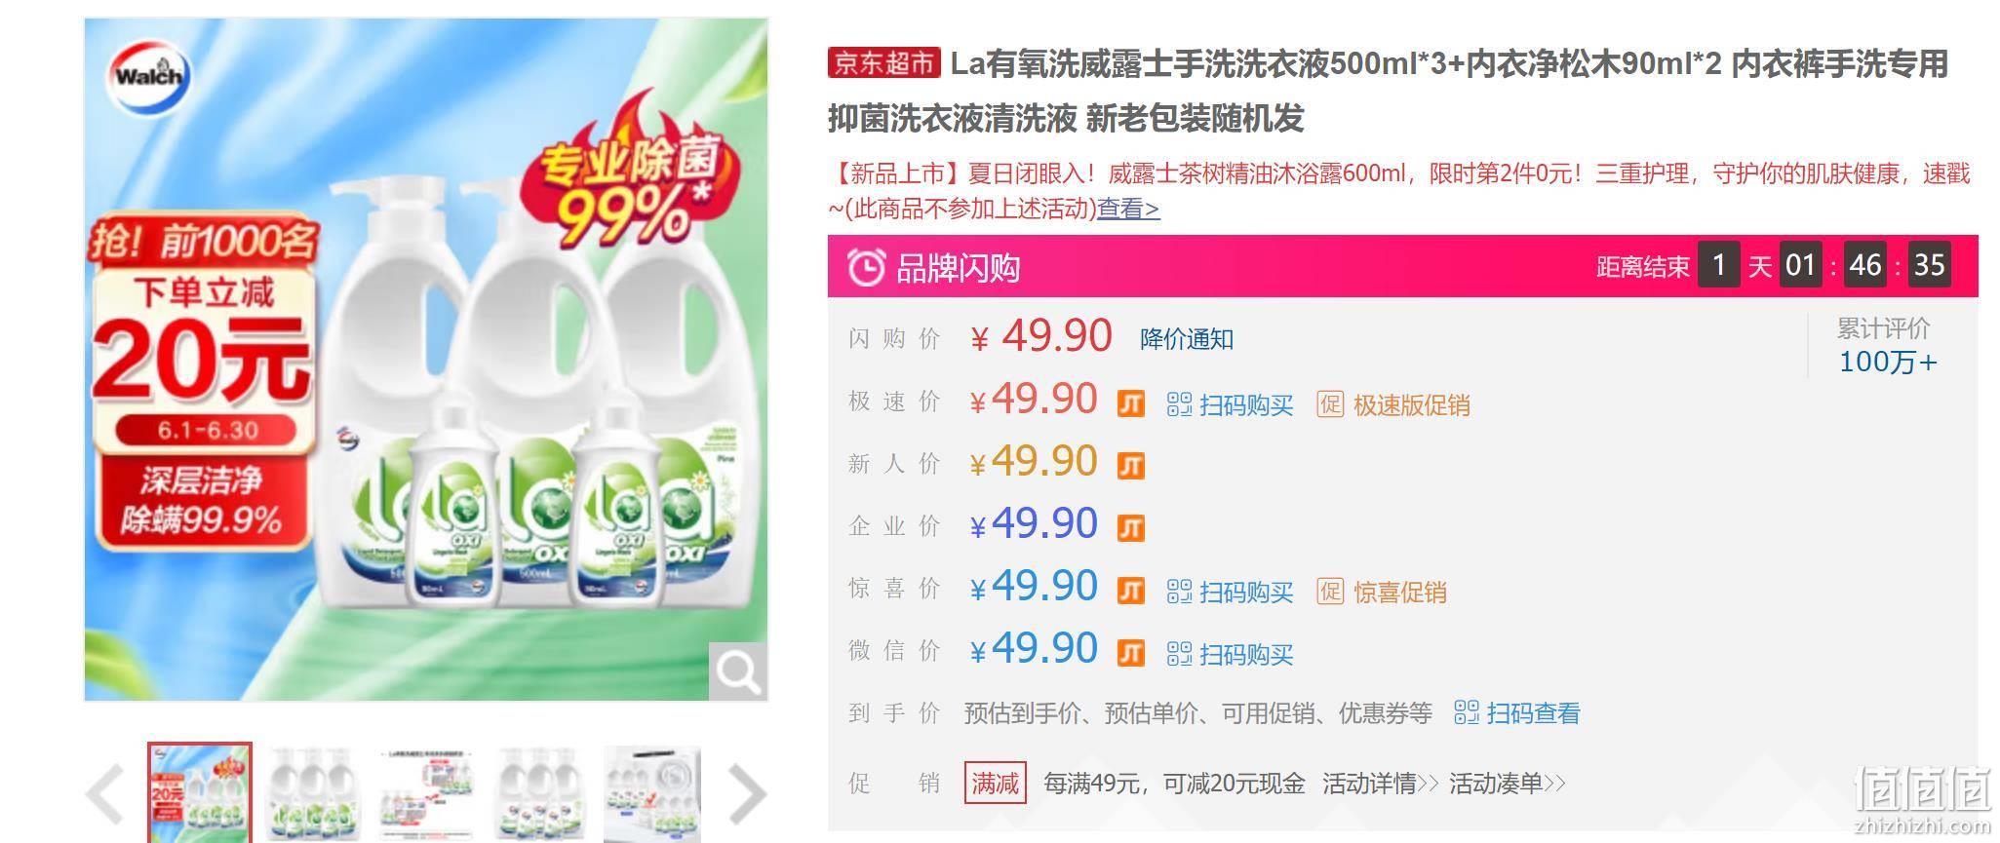The image size is (2000, 843).
Task: Click the QR code icon for 微信价 扫码购买
Action: tap(1180, 654)
